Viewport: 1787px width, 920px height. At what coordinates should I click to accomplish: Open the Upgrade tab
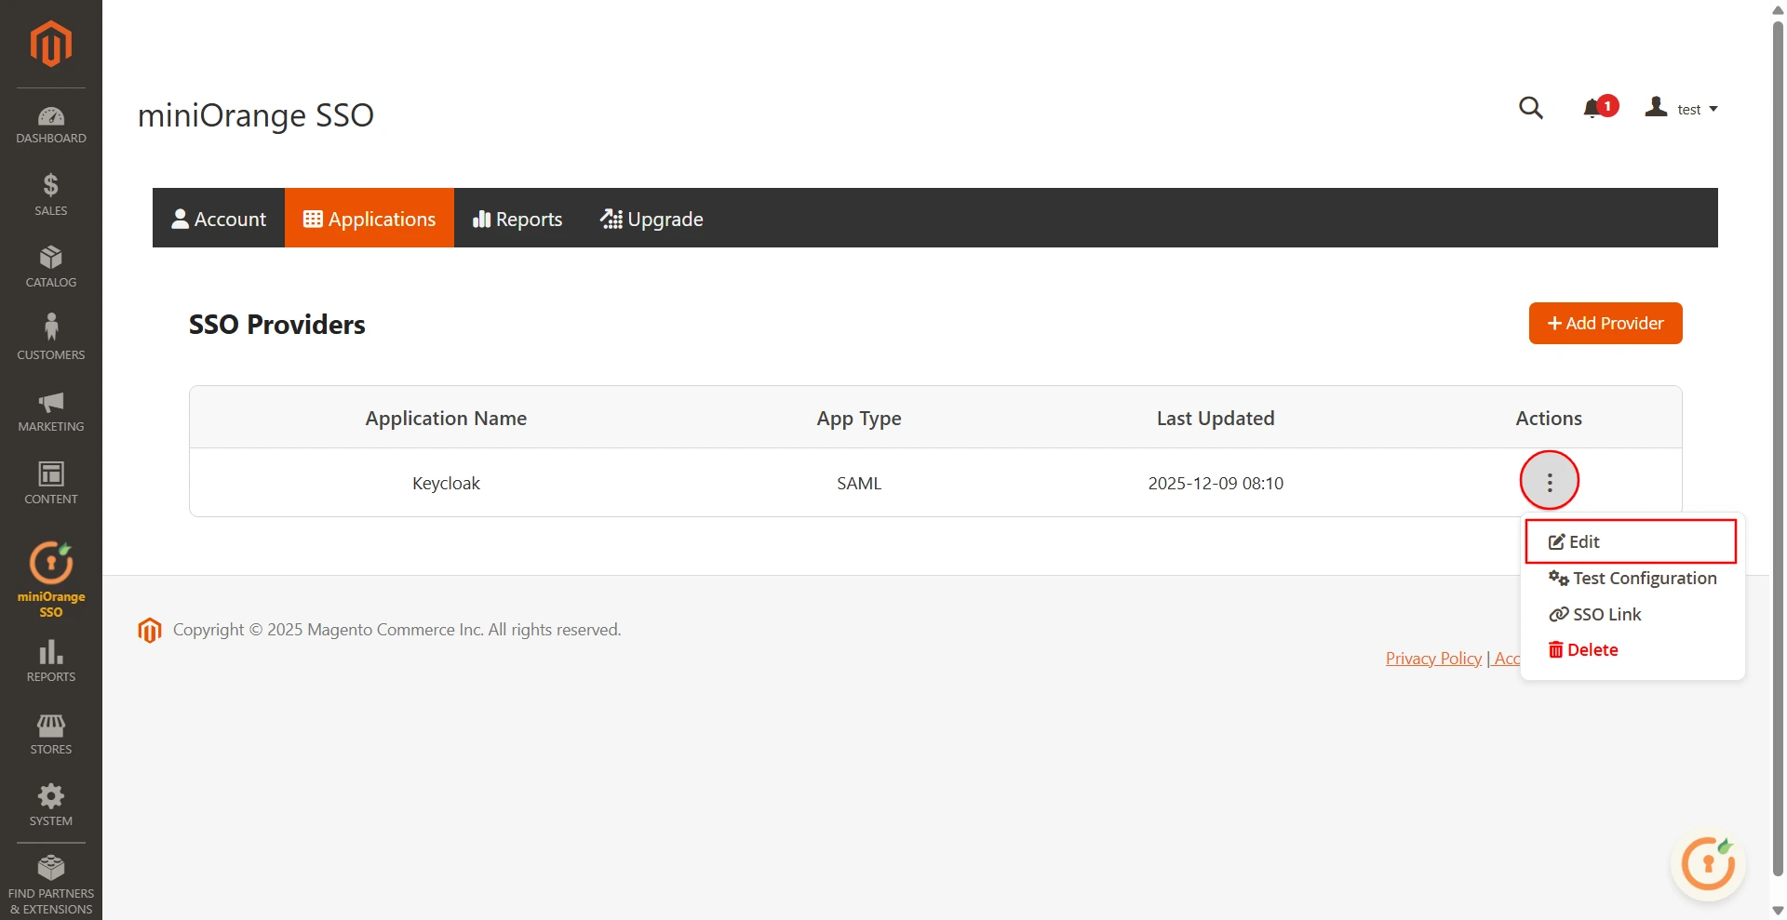click(652, 219)
